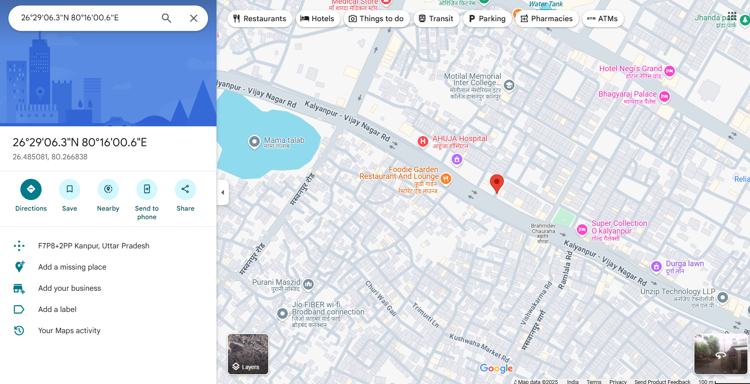Viewport: 750px width, 384px height.
Task: Select Foodie Garden Restaurant marker
Action: point(446,179)
